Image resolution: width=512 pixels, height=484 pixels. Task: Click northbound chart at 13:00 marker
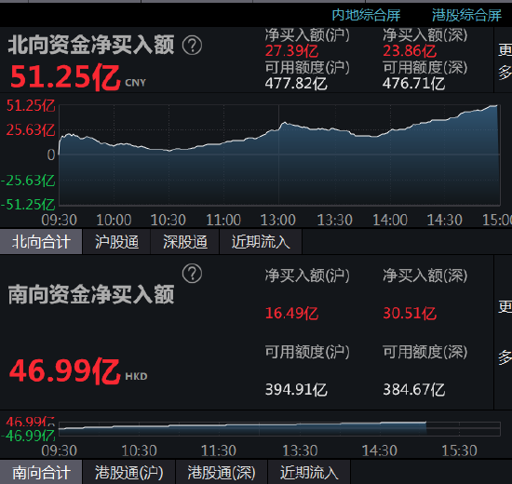click(x=278, y=155)
